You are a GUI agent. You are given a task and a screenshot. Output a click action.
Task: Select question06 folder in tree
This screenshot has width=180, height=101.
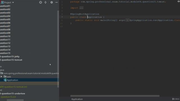point(5,23)
